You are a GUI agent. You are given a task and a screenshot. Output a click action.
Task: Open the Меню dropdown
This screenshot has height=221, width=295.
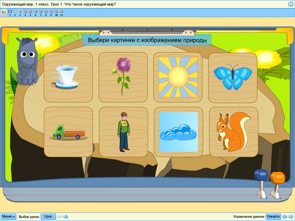point(8,217)
